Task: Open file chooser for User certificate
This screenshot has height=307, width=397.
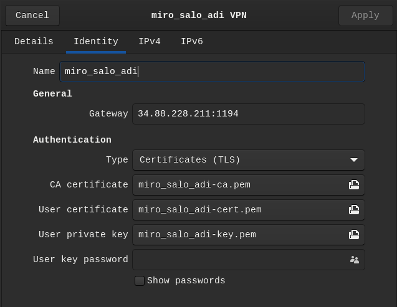Action: [354, 210]
